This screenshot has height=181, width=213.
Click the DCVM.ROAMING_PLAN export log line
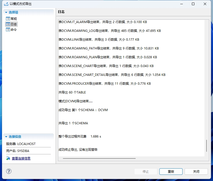tap(108, 57)
